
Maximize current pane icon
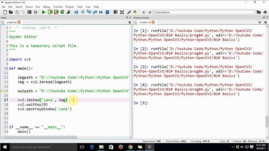pos(116,12)
